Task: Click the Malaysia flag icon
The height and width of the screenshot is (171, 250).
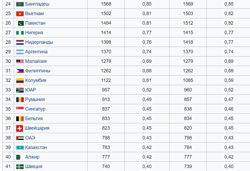Action: click(x=20, y=61)
